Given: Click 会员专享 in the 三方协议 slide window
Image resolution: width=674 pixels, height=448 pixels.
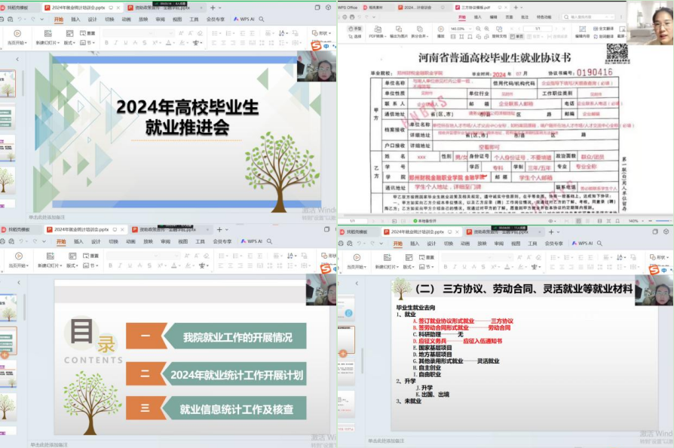Looking at the screenshot, I should [x=554, y=244].
